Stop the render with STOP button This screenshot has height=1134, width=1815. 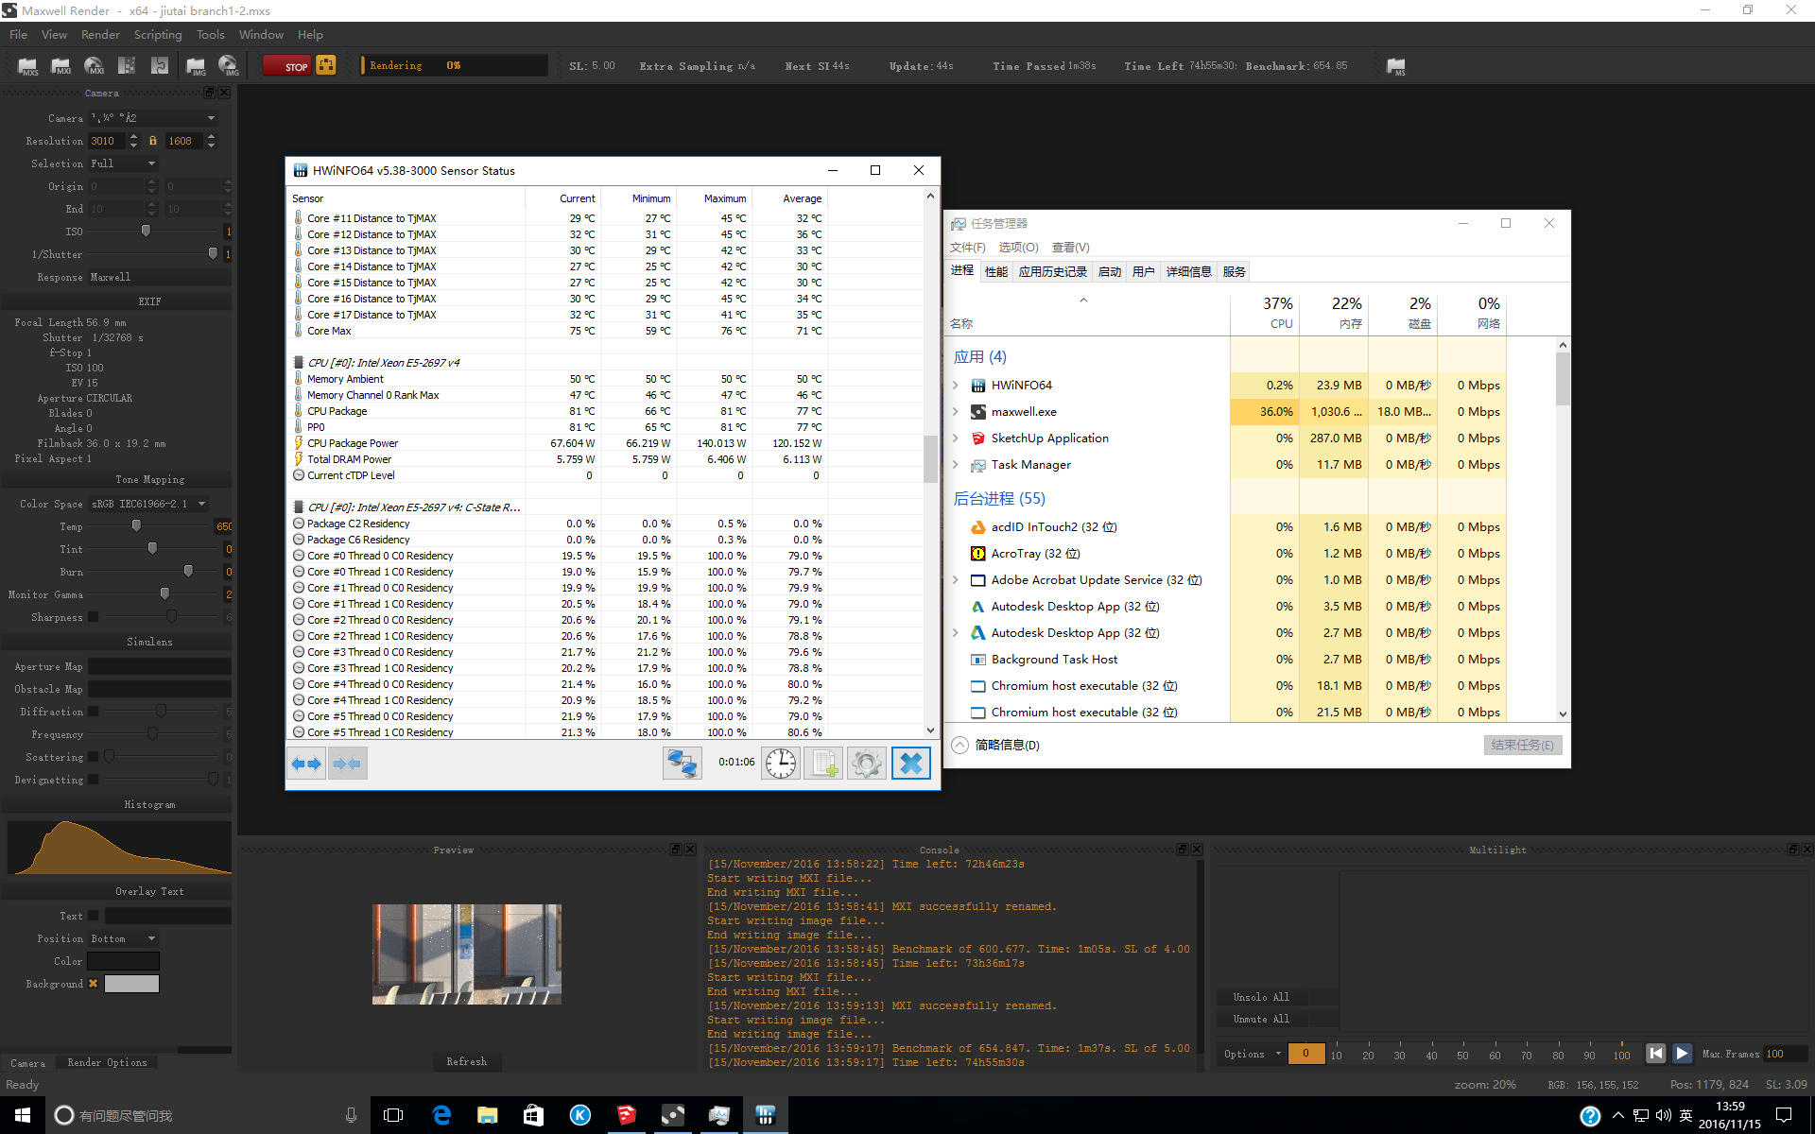click(x=287, y=65)
